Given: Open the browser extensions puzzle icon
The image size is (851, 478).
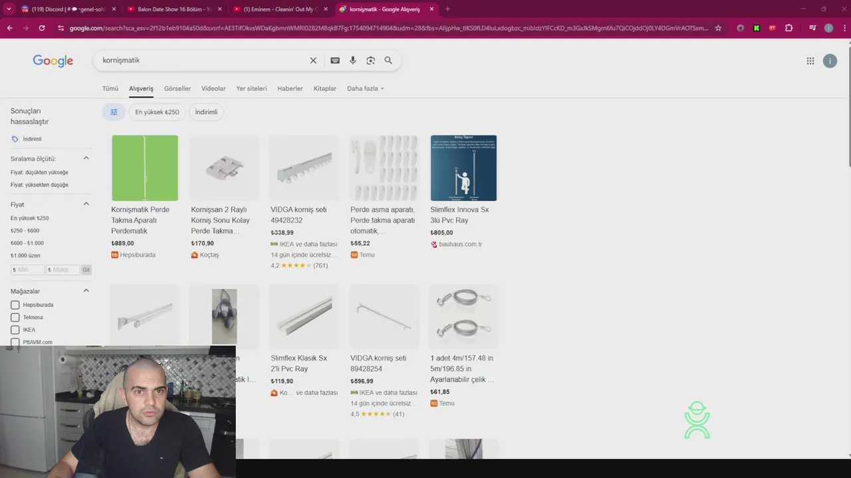Looking at the screenshot, I should pos(789,28).
